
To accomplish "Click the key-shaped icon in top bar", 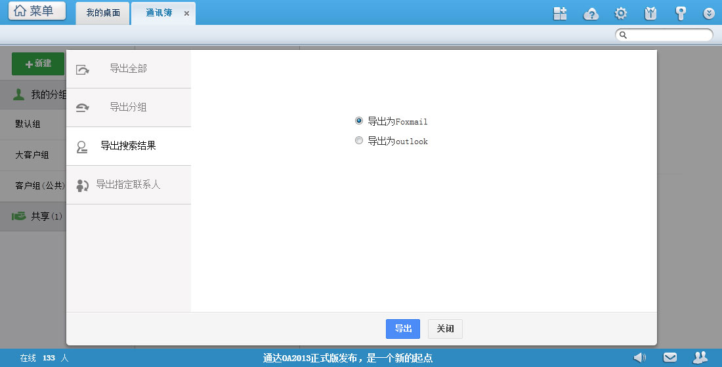I will tap(681, 13).
